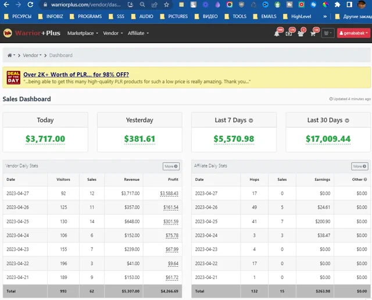The width and height of the screenshot is (372, 300).
Task: Click the home icon in breadcrumb
Action: pyautogui.click(x=10, y=55)
